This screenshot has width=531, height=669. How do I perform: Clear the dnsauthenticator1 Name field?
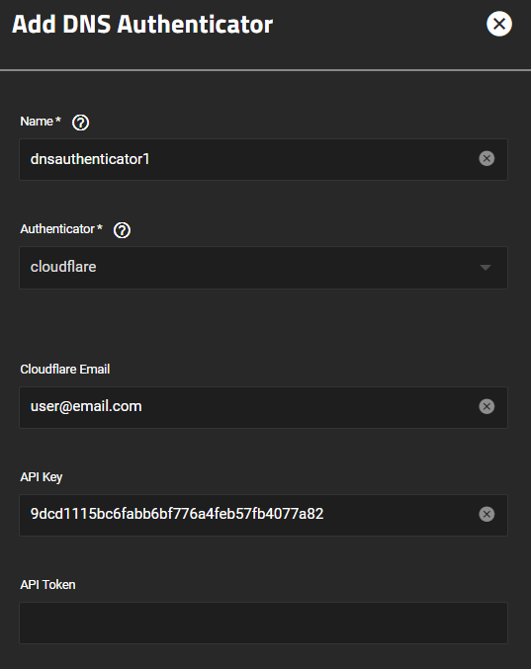(x=487, y=159)
